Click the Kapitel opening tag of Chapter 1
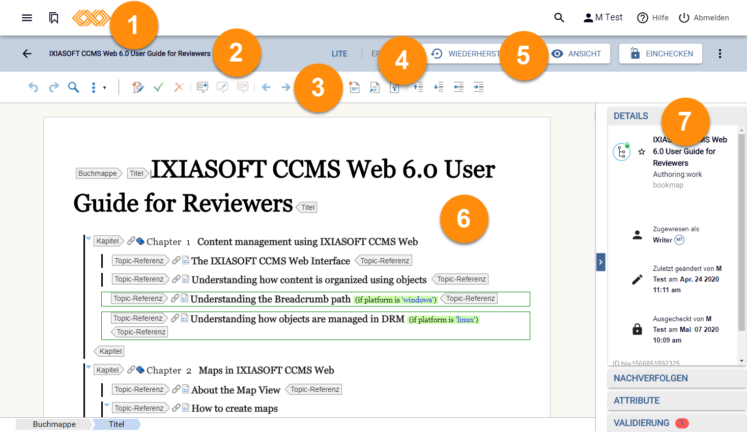This screenshot has width=747, height=432. pos(109,241)
